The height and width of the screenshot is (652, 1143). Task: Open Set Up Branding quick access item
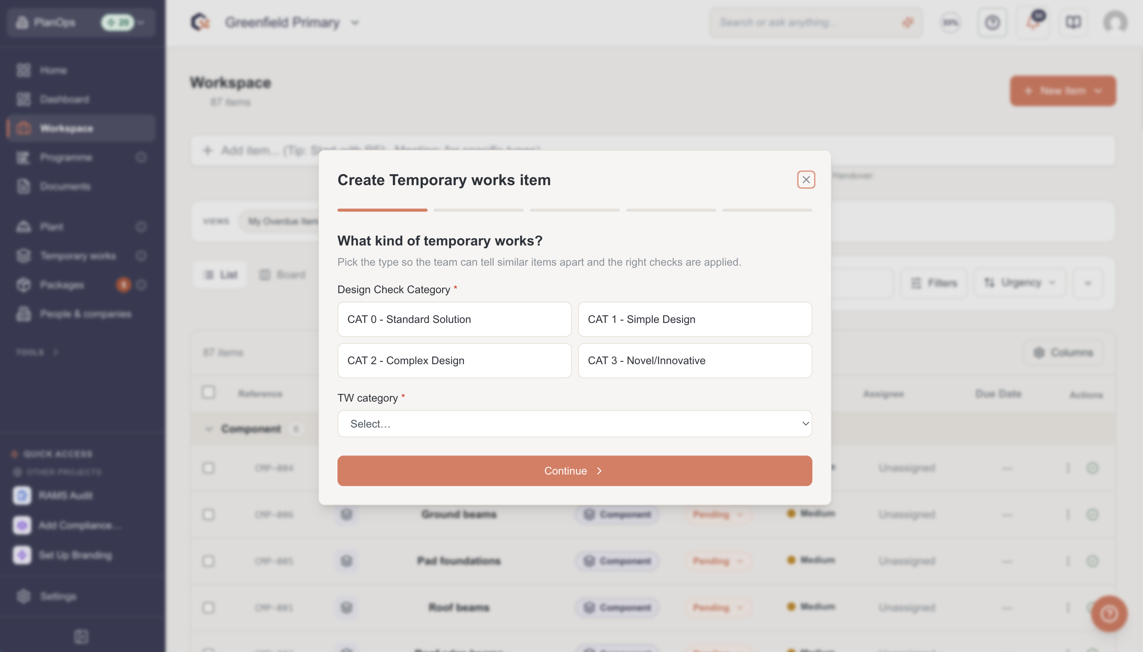click(63, 555)
